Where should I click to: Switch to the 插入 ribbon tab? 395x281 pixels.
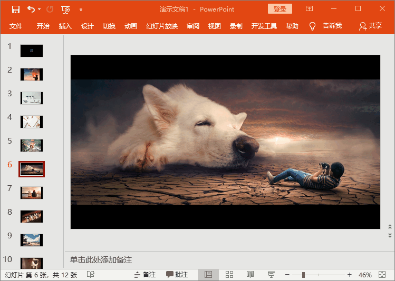[65, 26]
